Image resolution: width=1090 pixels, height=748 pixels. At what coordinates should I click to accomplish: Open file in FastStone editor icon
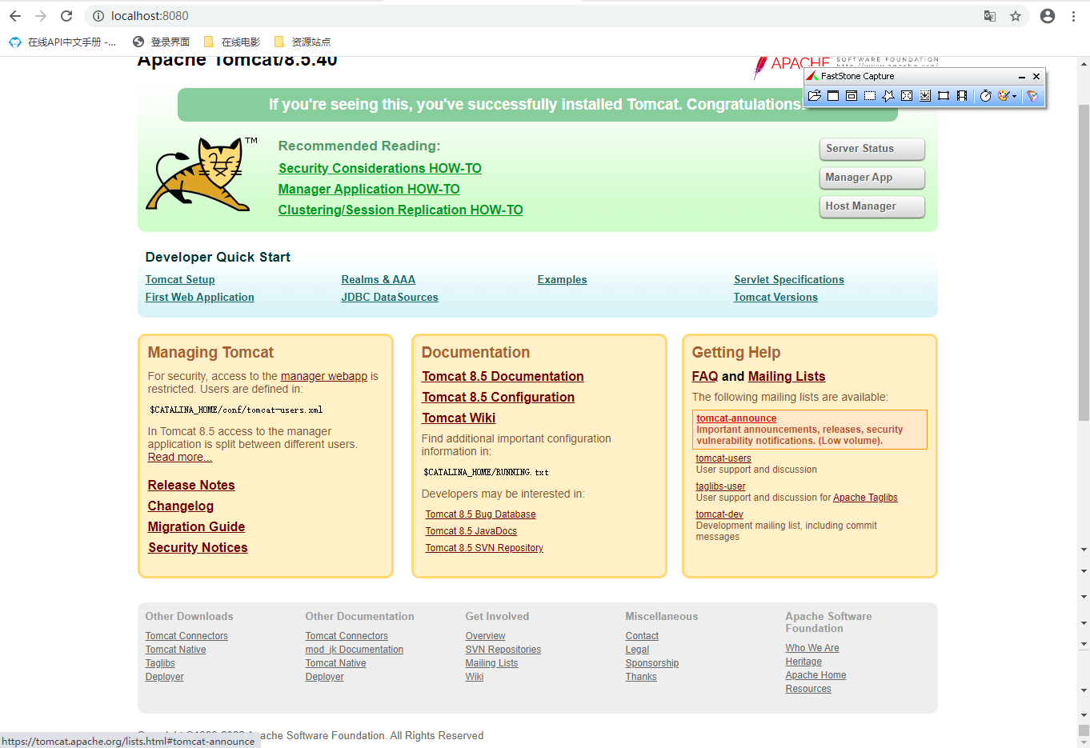[x=815, y=96]
